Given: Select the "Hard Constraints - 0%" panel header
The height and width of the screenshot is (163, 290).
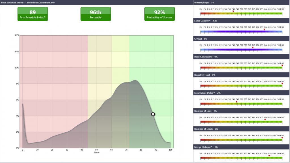Looking at the screenshot, I should pyautogui.click(x=241, y=57).
